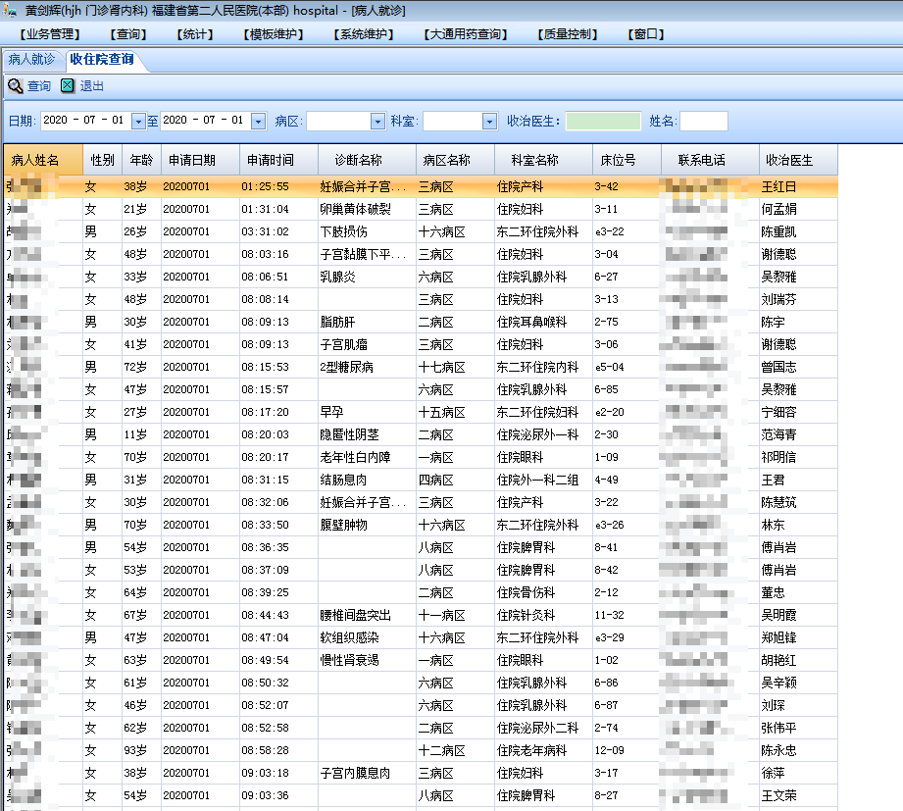Click the 收治医生 column header

point(798,160)
